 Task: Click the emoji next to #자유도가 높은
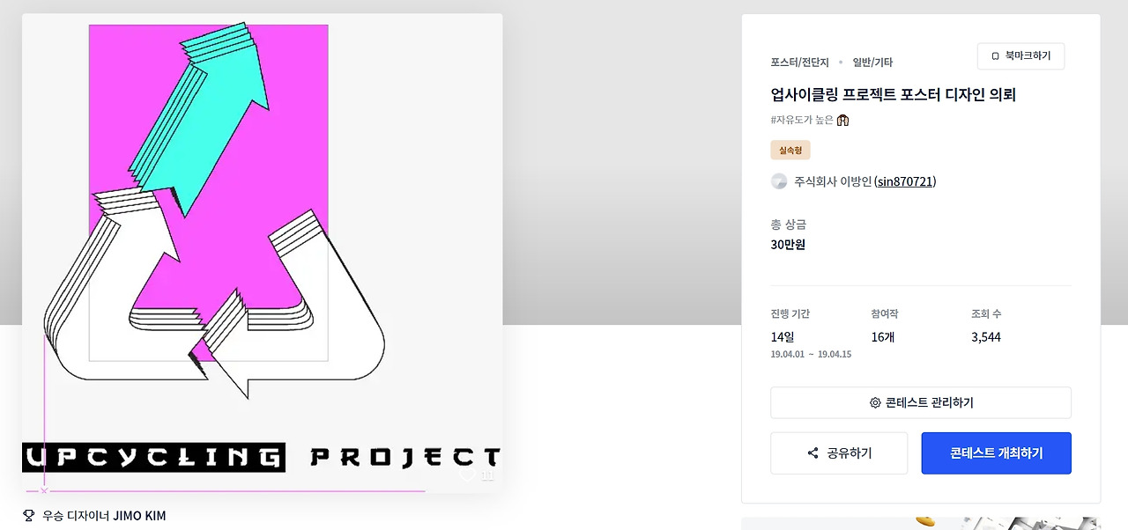tap(842, 120)
